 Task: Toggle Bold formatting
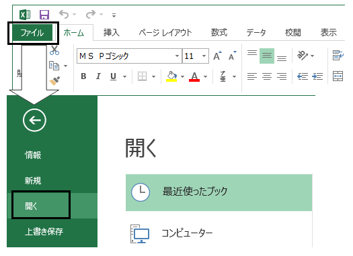click(83, 76)
